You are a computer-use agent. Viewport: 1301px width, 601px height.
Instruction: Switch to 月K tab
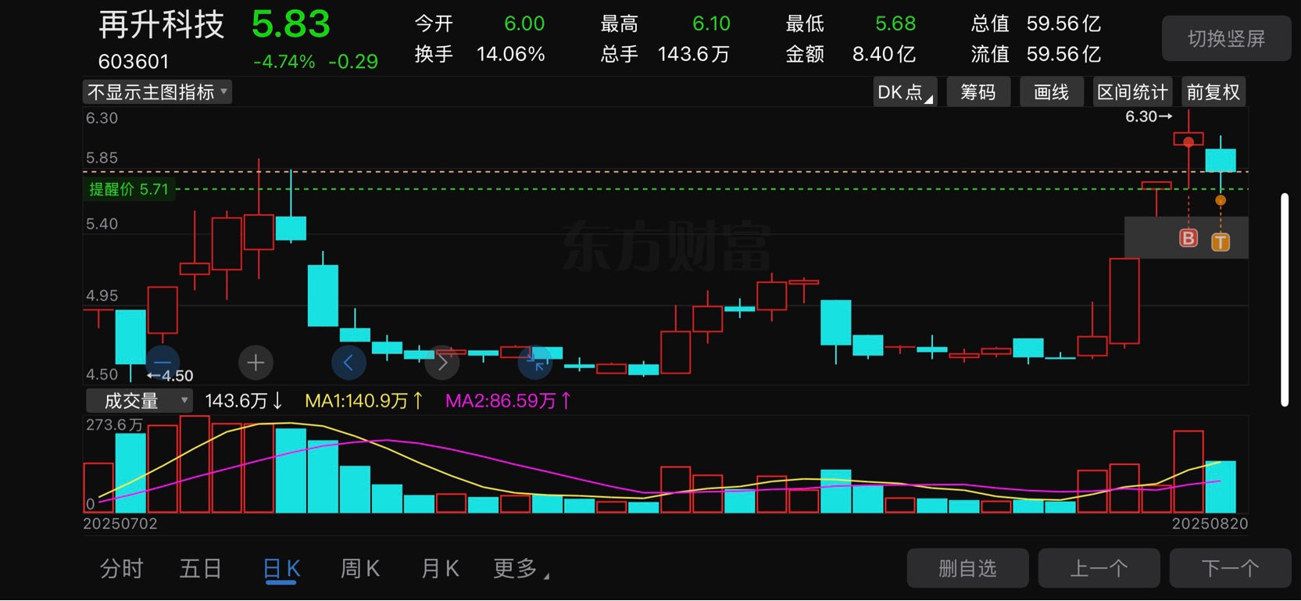tap(440, 569)
